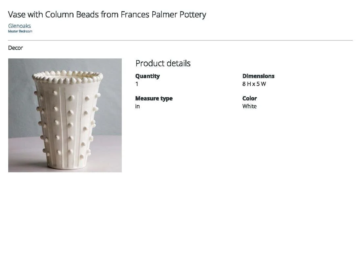Screen dimensions: 361x279
Task: Click the gray backdrop right of the vase
Action: (x=111, y=98)
